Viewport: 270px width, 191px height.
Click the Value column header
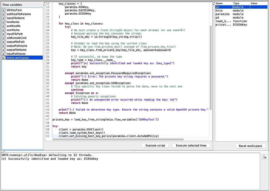coord(259,3)
